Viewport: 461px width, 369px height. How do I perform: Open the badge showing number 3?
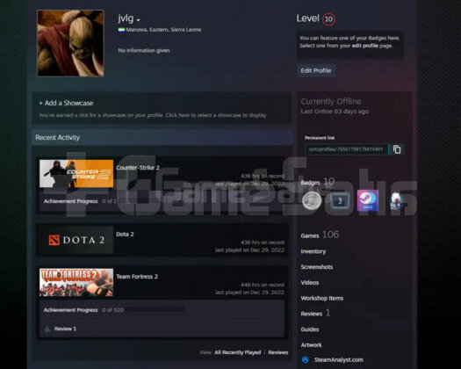[340, 201]
